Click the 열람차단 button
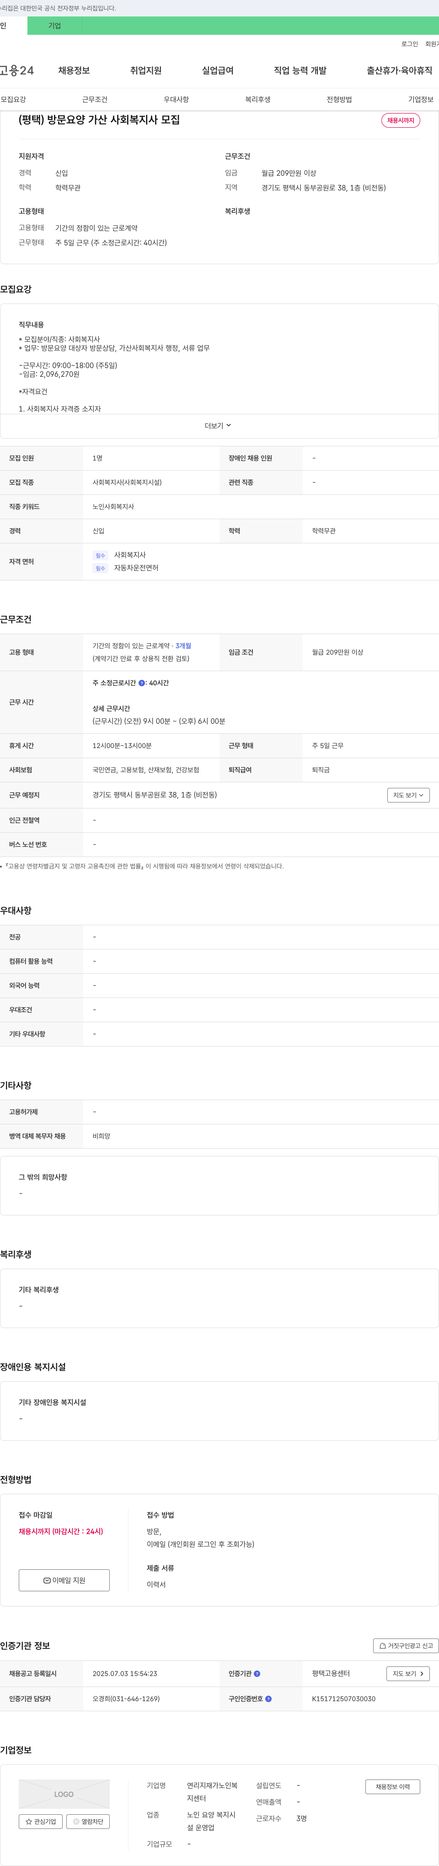The height and width of the screenshot is (1866, 439). click(88, 1821)
